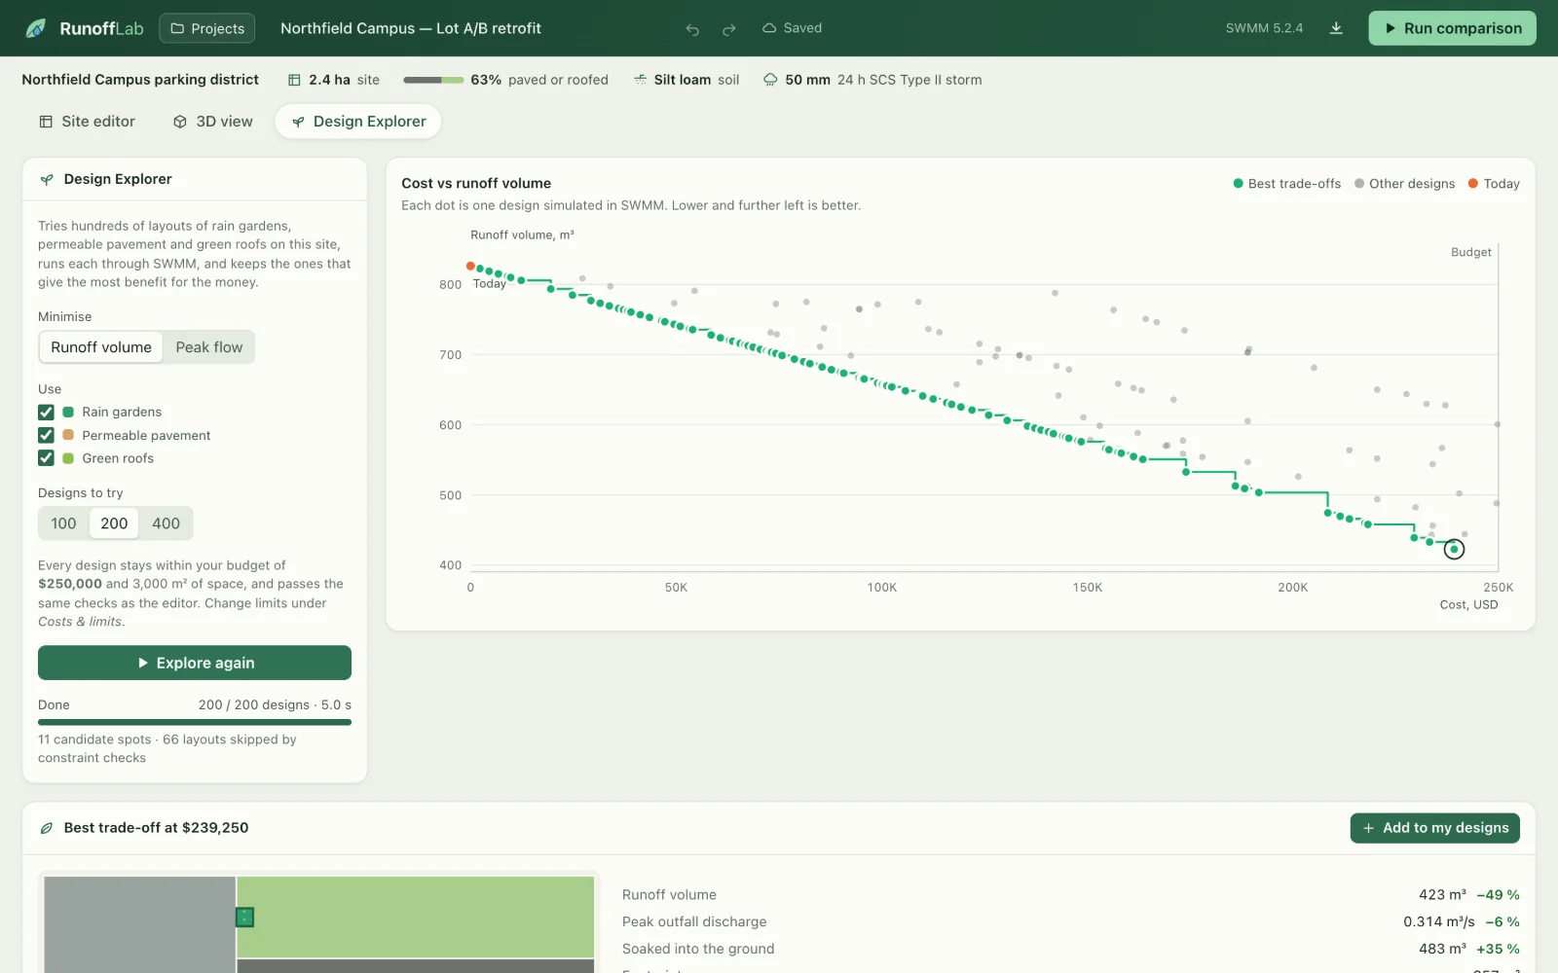Image resolution: width=1558 pixels, height=973 pixels.
Task: Open the Design Explorer tab
Action: click(x=358, y=122)
